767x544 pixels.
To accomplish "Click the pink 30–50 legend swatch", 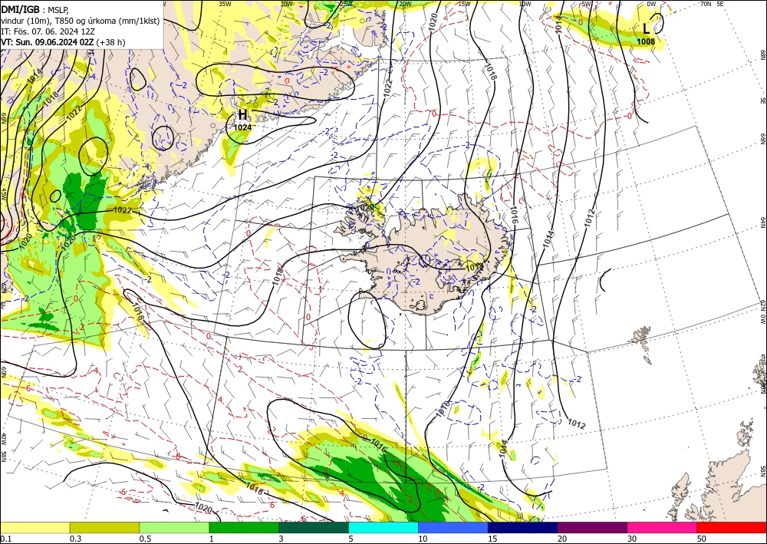I will [663, 527].
